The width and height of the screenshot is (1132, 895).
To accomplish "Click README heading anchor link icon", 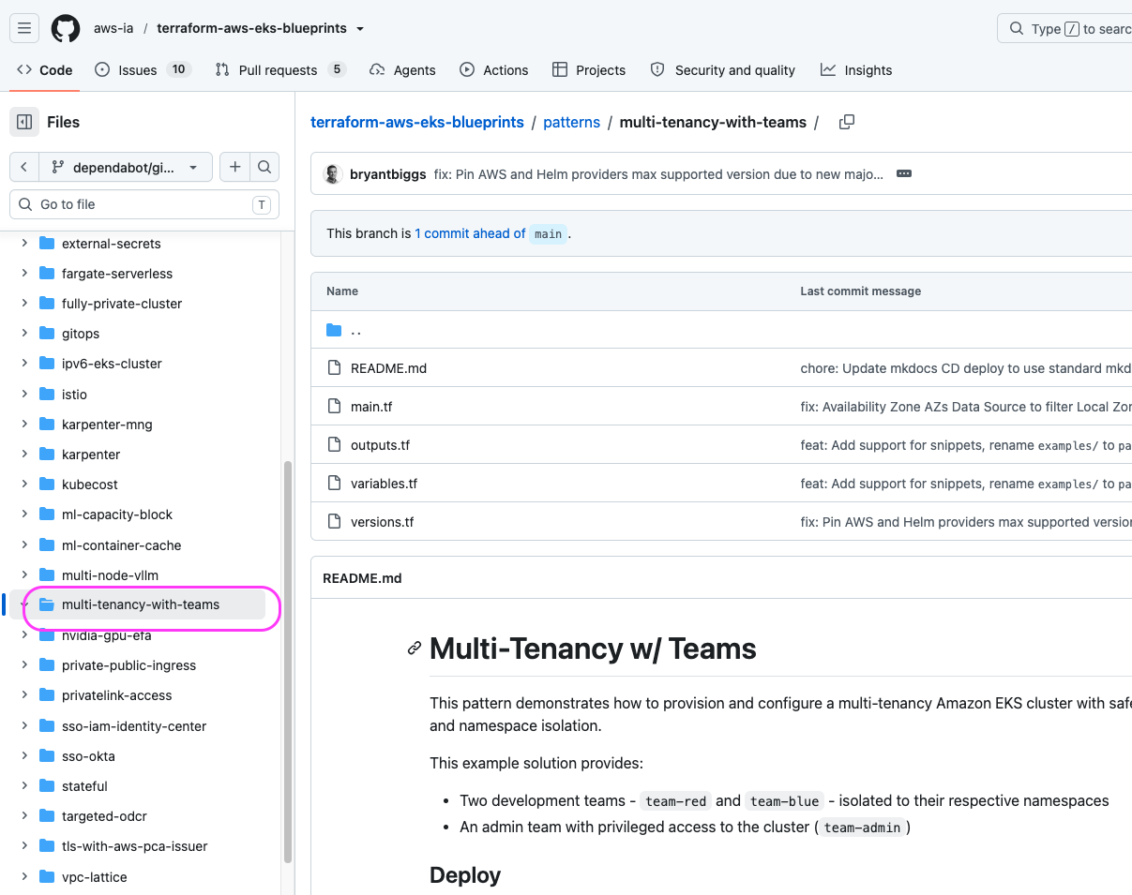I will 415,649.
